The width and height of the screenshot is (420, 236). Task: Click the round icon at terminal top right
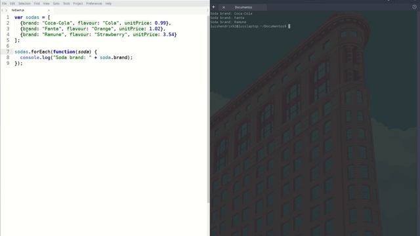(414, 7)
